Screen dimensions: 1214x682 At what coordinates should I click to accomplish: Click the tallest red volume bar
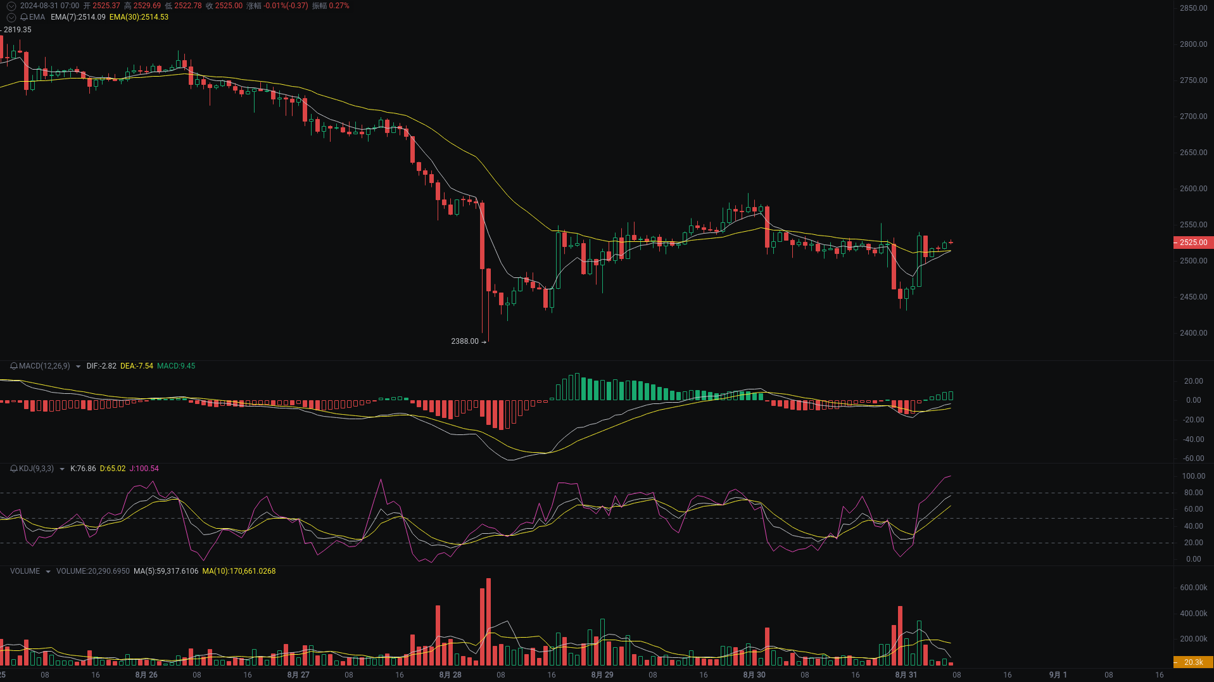point(488,621)
